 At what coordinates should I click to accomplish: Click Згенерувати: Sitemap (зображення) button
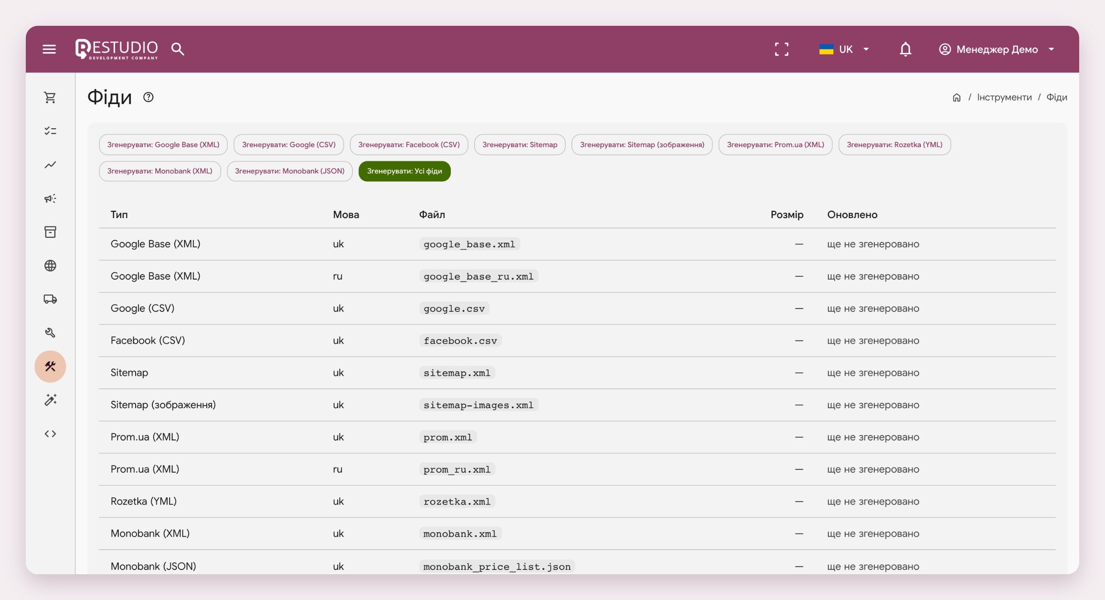[x=642, y=145]
